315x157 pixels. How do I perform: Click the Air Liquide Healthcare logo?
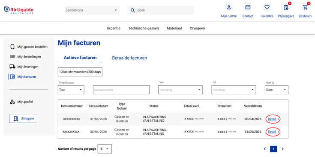[x=19, y=10]
